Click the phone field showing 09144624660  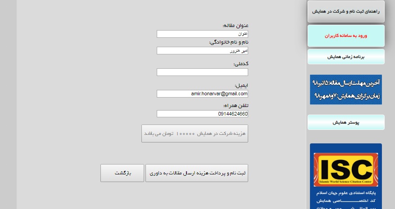click(x=202, y=114)
